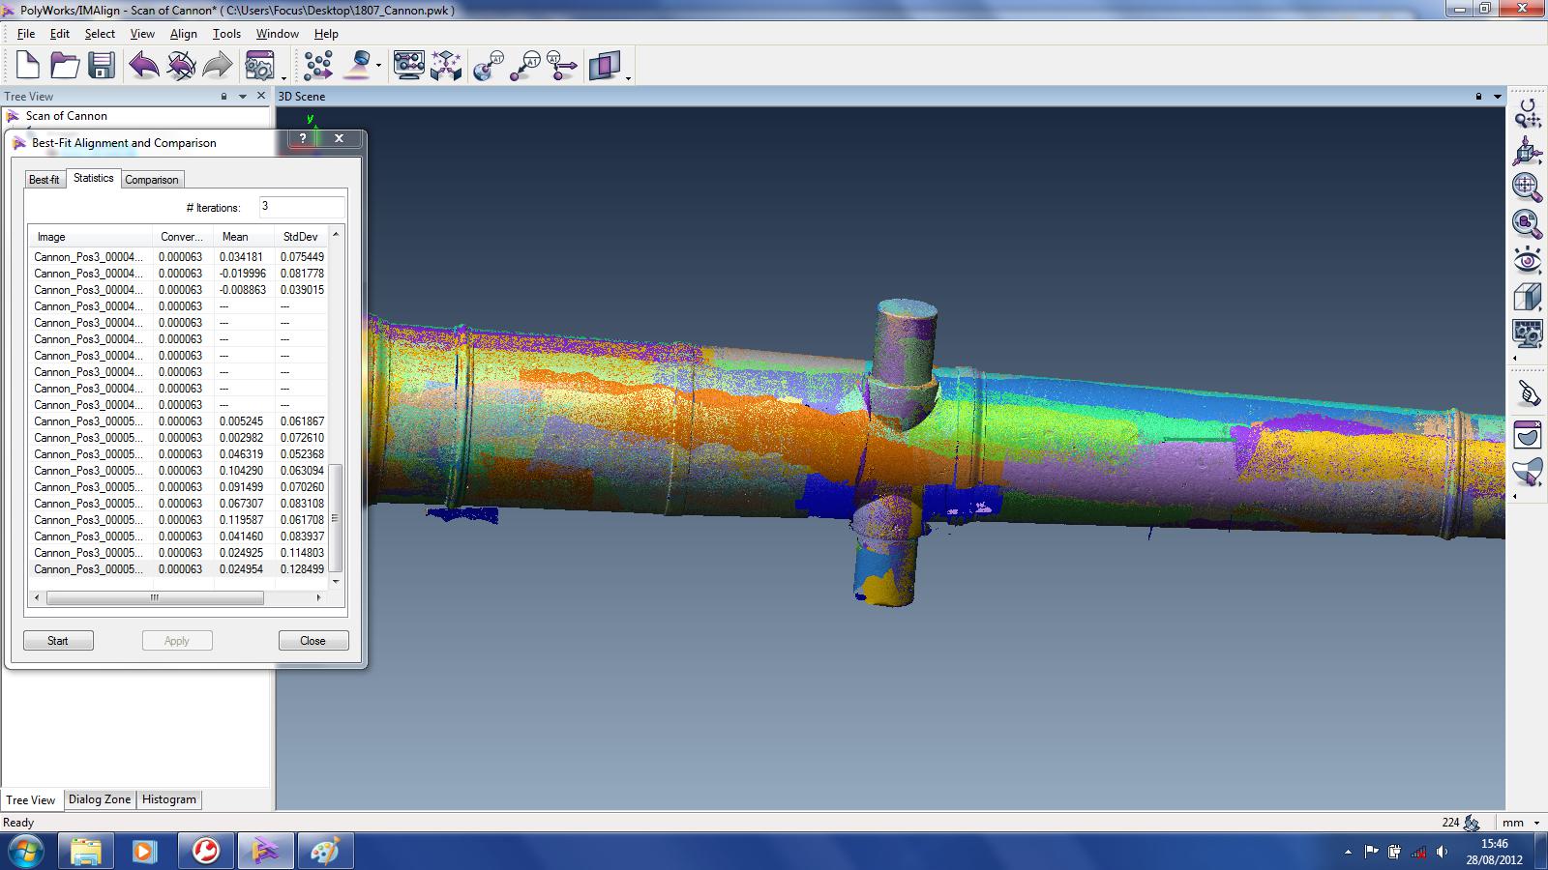The image size is (1548, 870).
Task: Click the cube display mode icon
Action: pyautogui.click(x=1527, y=298)
